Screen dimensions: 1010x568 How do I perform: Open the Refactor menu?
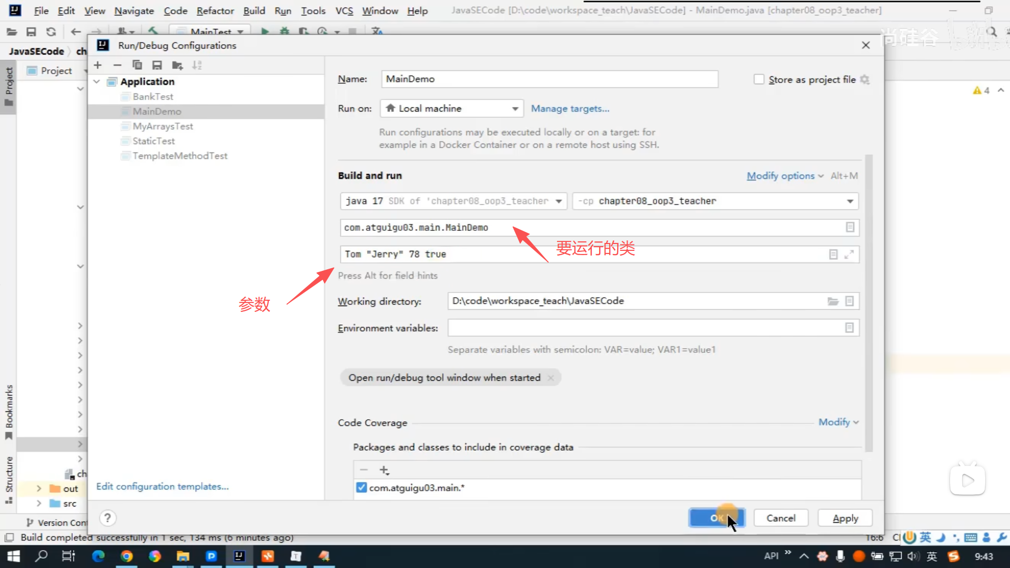(215, 11)
